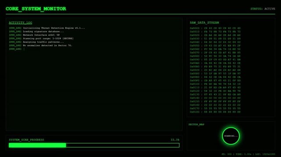
Task: Select hex row 0x0010
Action: (x=215, y=32)
